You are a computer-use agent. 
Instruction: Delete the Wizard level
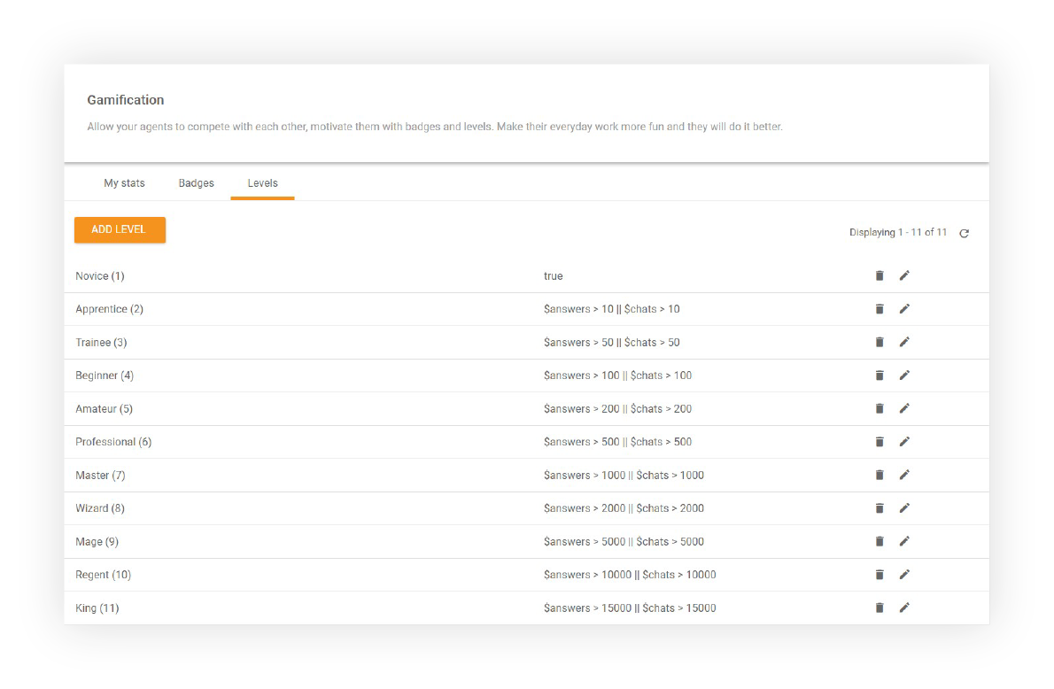coord(879,507)
